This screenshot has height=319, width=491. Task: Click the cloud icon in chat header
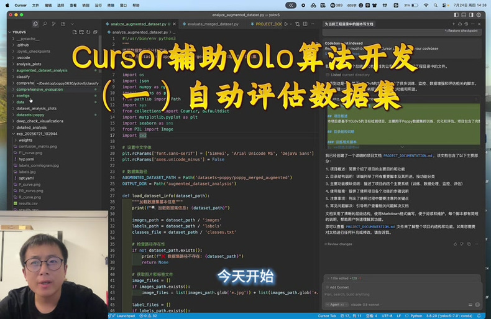460,24
